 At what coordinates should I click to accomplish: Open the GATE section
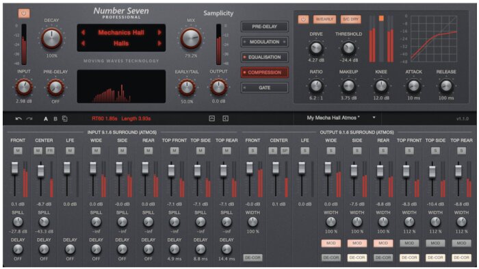pyautogui.click(x=265, y=88)
